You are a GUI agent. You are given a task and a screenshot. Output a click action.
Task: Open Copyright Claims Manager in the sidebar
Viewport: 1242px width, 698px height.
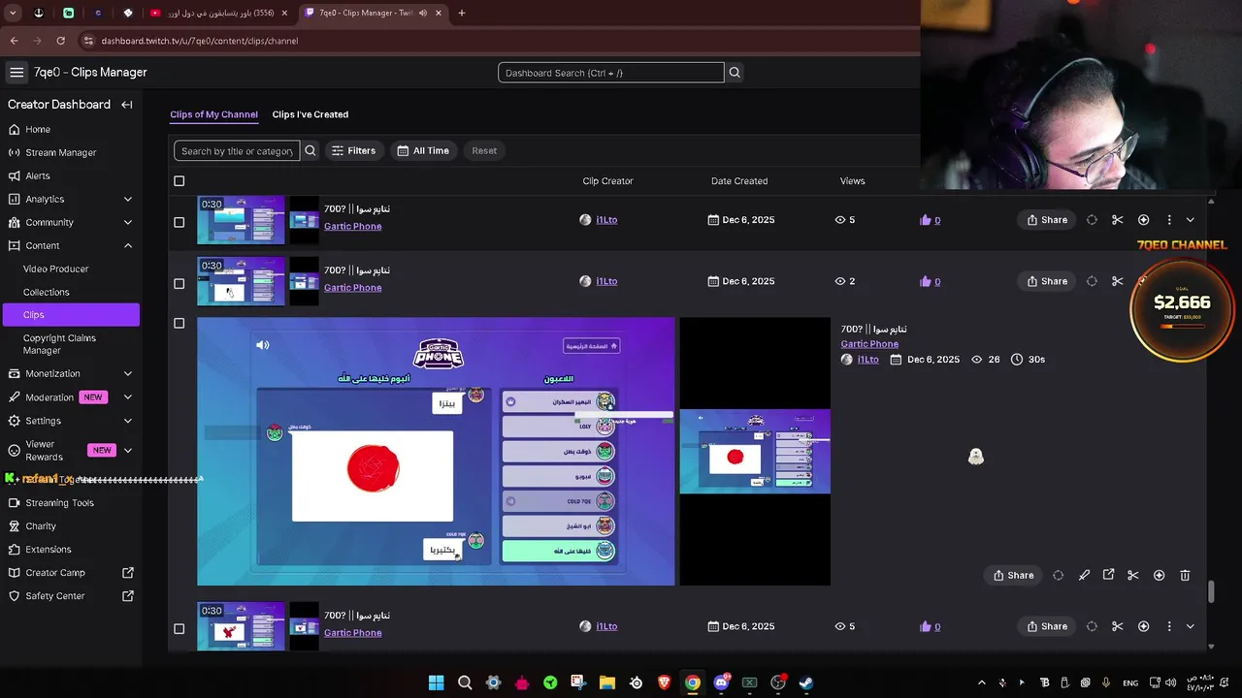[59, 344]
